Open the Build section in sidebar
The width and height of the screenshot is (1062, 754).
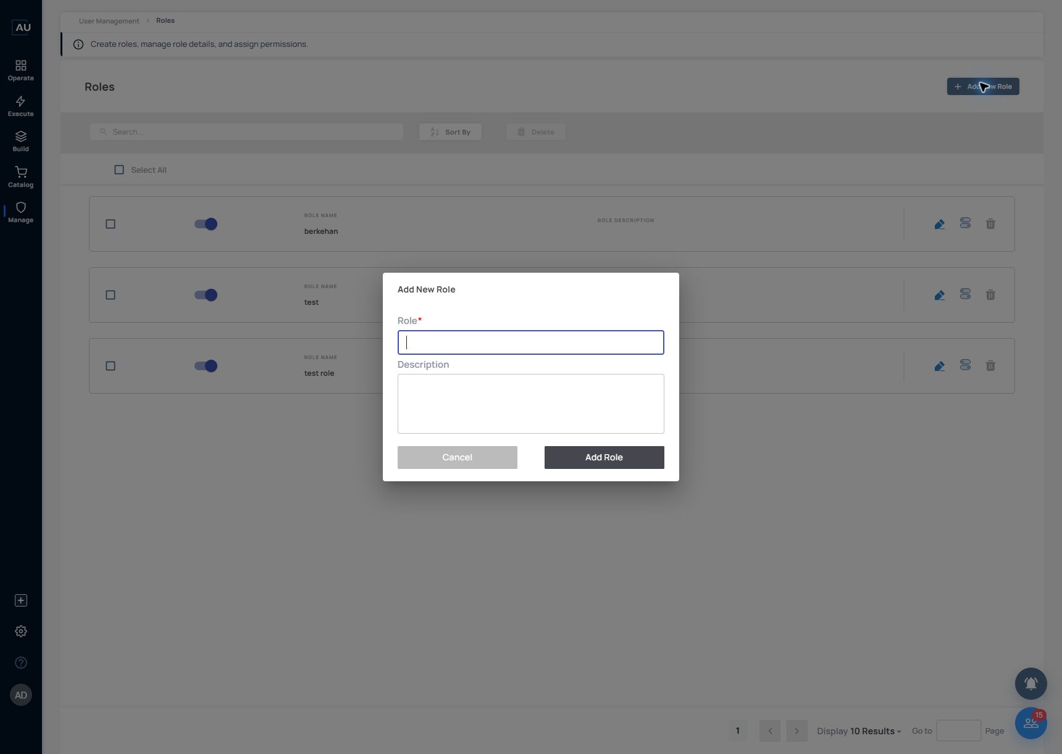pos(20,141)
